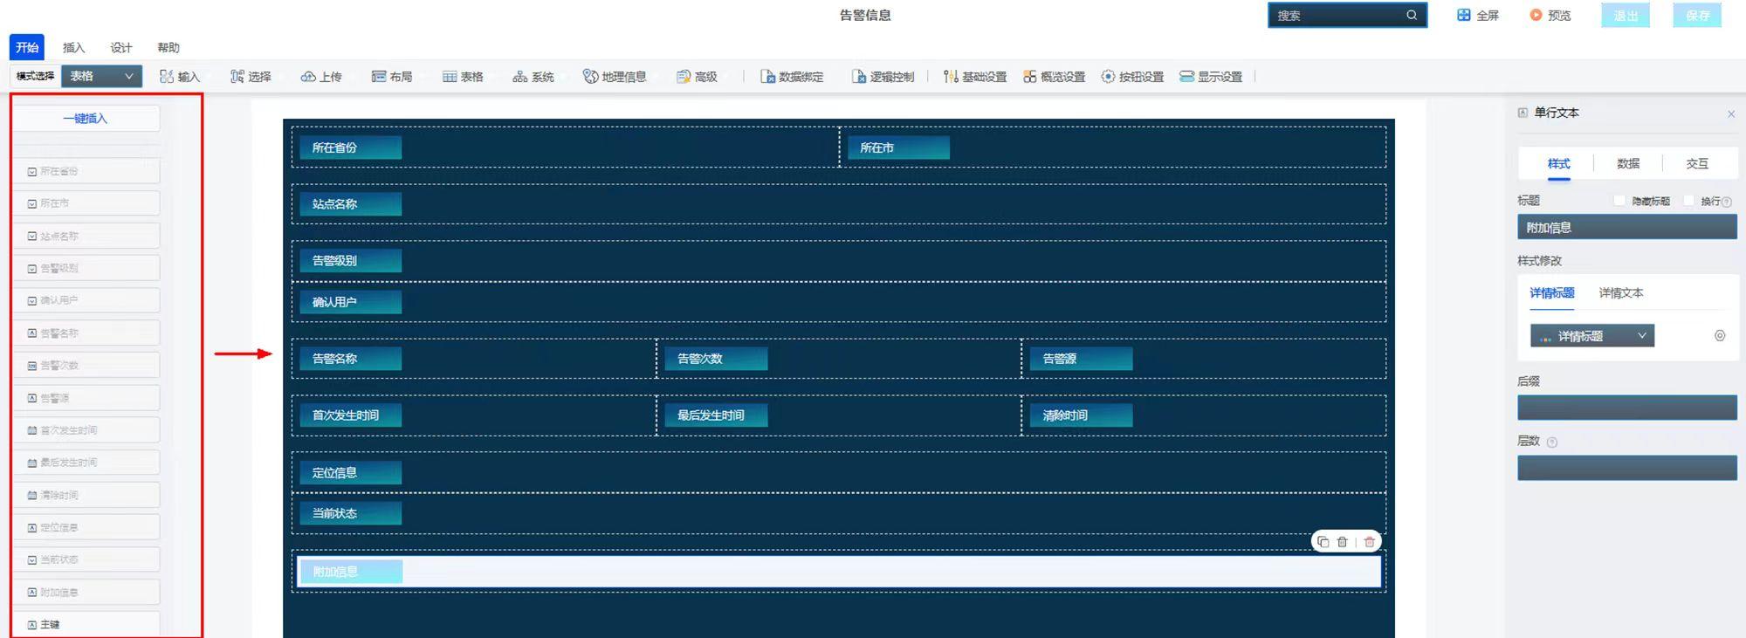Switch to 详情文本 style tab
This screenshot has width=1746, height=638.
[x=1621, y=293]
